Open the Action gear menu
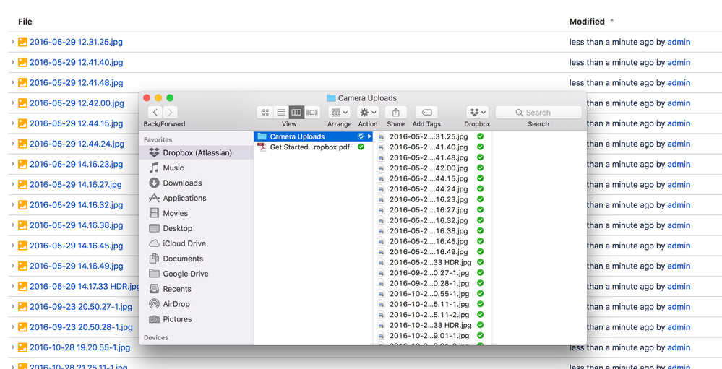The width and height of the screenshot is (722, 369). point(368,112)
